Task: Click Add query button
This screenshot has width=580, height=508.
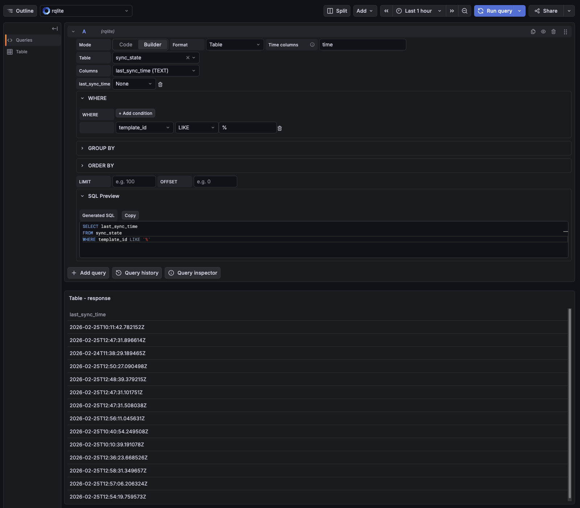Action: pyautogui.click(x=89, y=273)
